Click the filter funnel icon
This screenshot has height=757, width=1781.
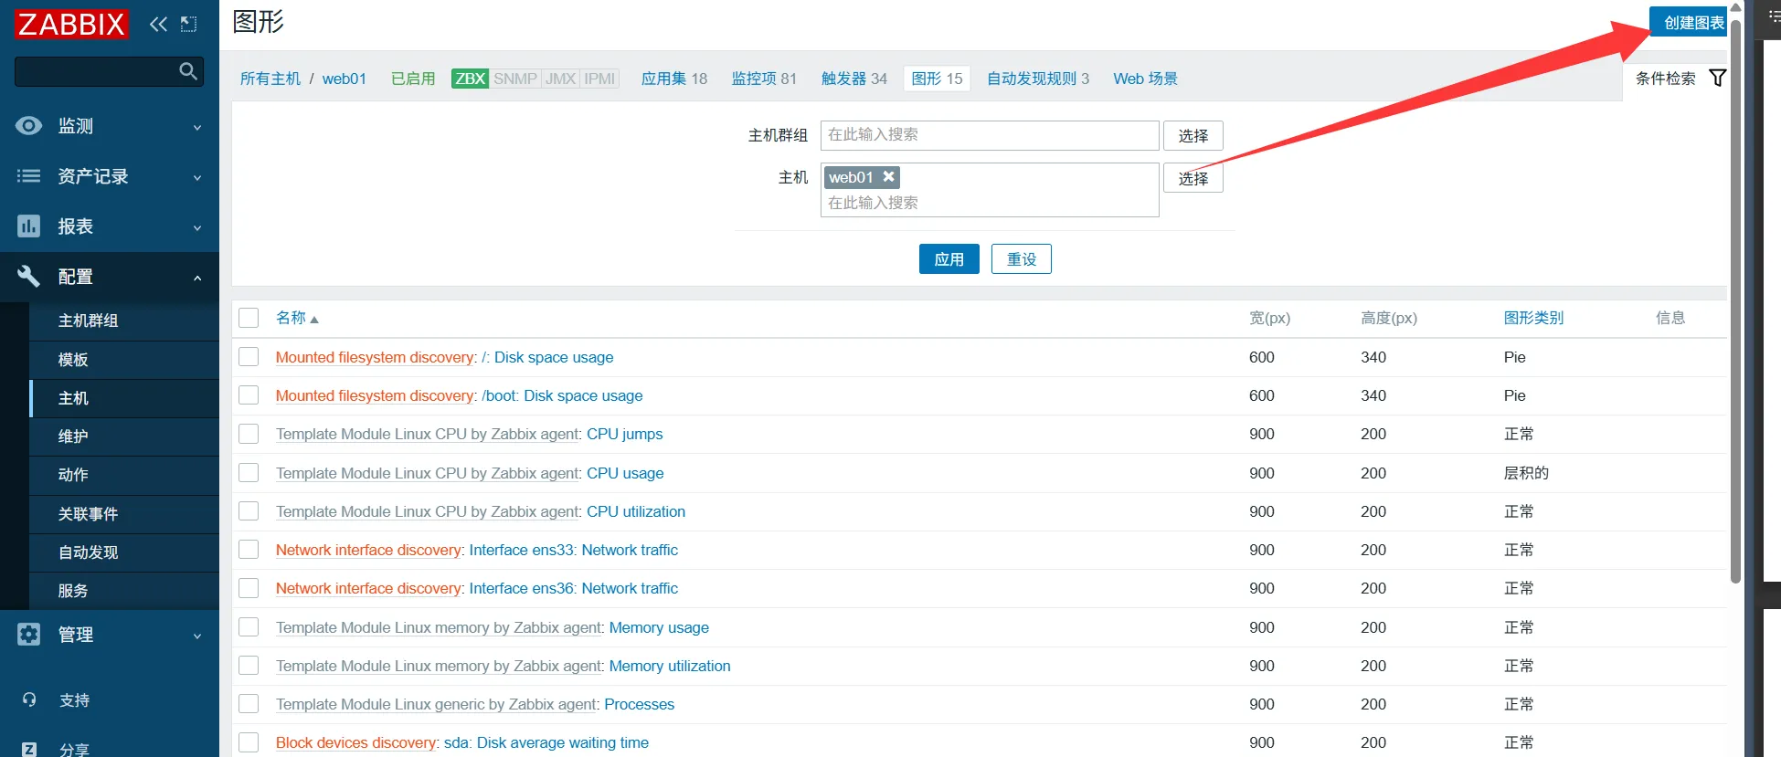[1717, 79]
